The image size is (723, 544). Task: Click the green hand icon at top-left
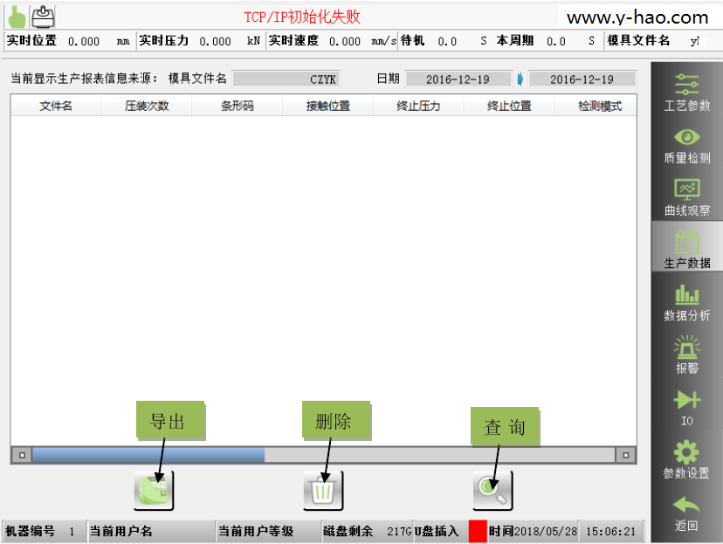pos(17,15)
